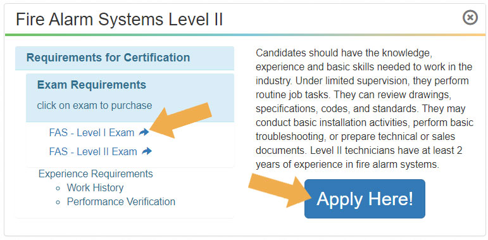
Task: Click the Fire Alarm Systems Level II title
Action: pyautogui.click(x=119, y=19)
